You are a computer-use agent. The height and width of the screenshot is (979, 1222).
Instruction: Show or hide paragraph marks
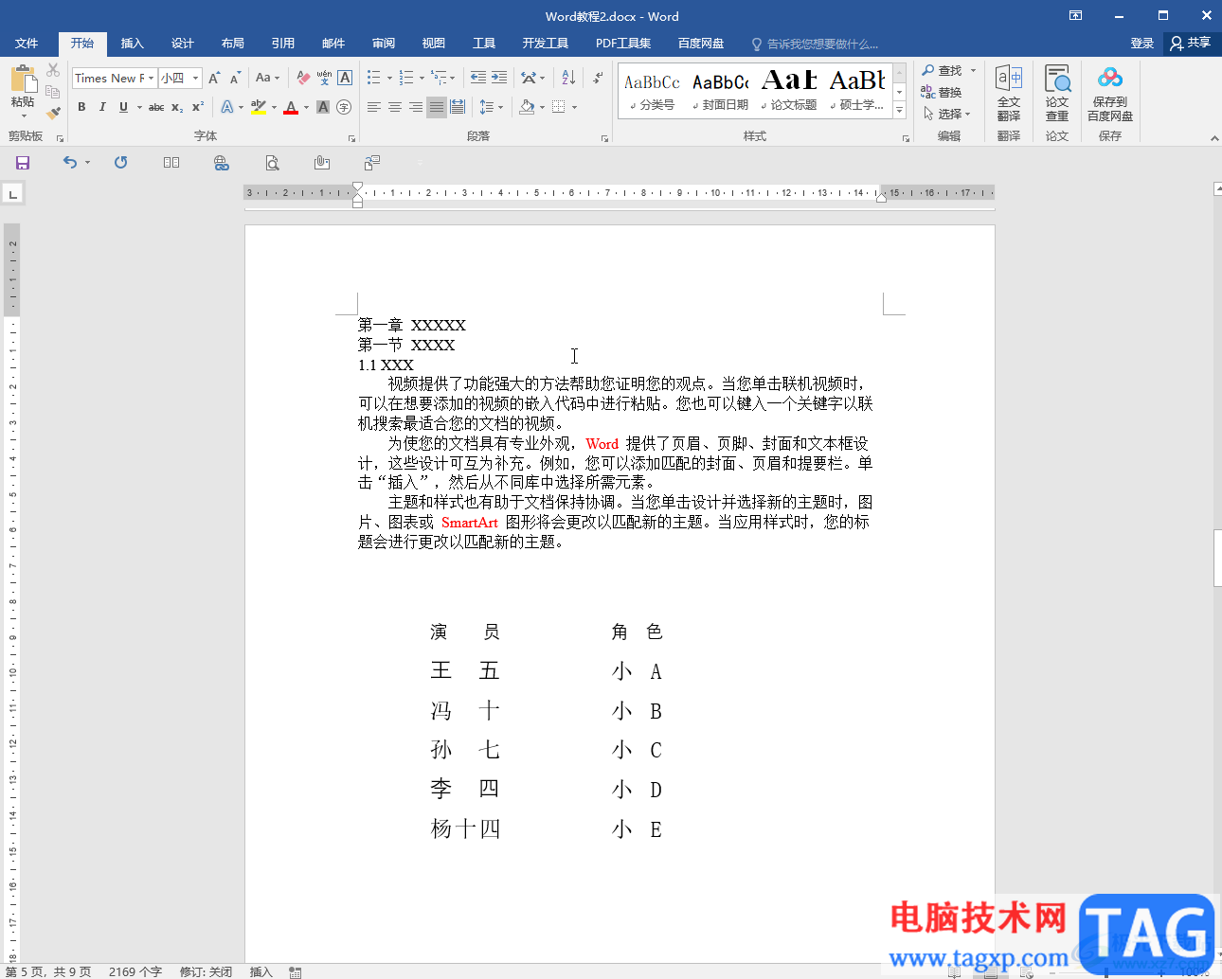[x=598, y=78]
